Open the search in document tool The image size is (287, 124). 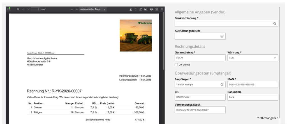pos(18,9)
